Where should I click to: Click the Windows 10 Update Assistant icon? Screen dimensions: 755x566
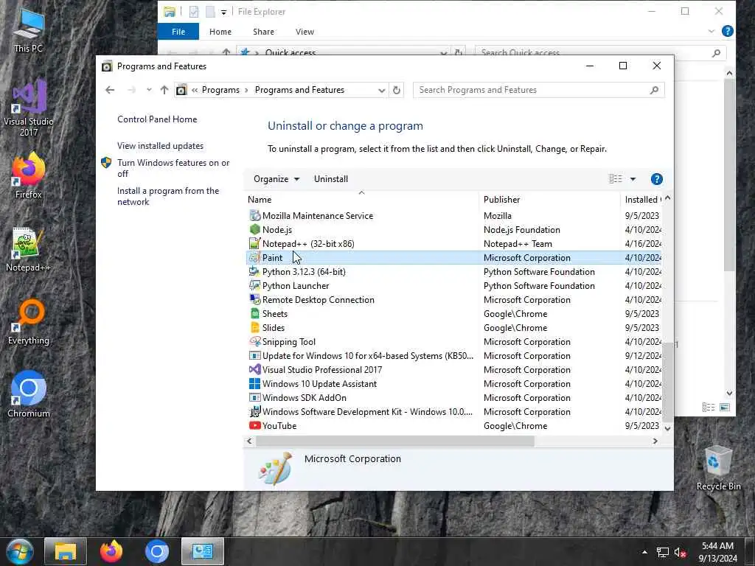point(254,383)
